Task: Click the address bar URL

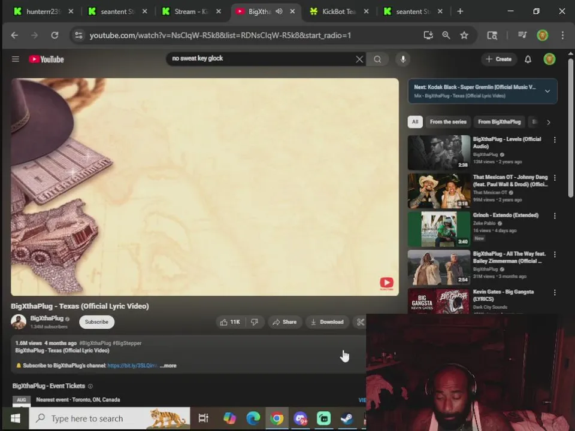Action: (220, 35)
